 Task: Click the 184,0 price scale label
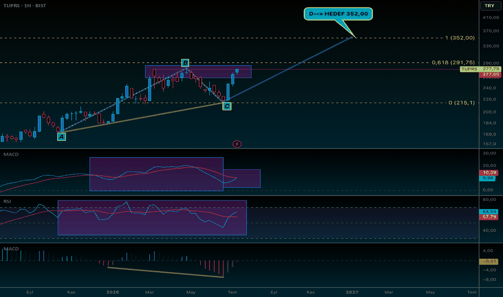click(x=490, y=123)
